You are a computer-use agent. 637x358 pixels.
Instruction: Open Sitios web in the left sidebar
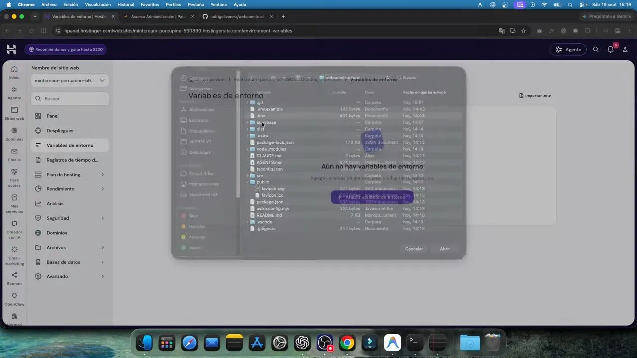coord(14,114)
